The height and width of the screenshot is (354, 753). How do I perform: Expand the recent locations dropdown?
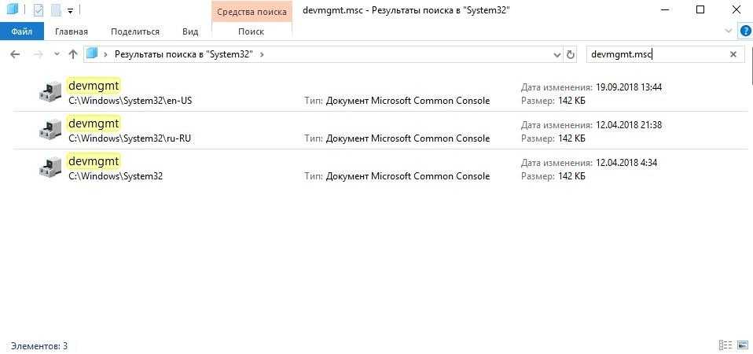coord(56,54)
